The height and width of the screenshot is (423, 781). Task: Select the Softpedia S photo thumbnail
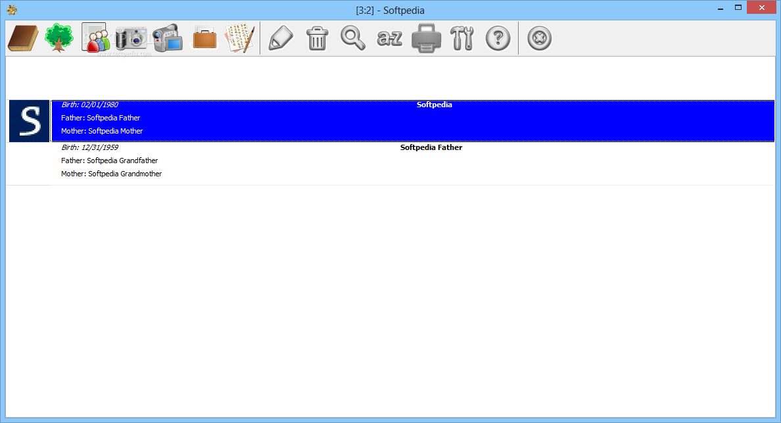[x=30, y=121]
